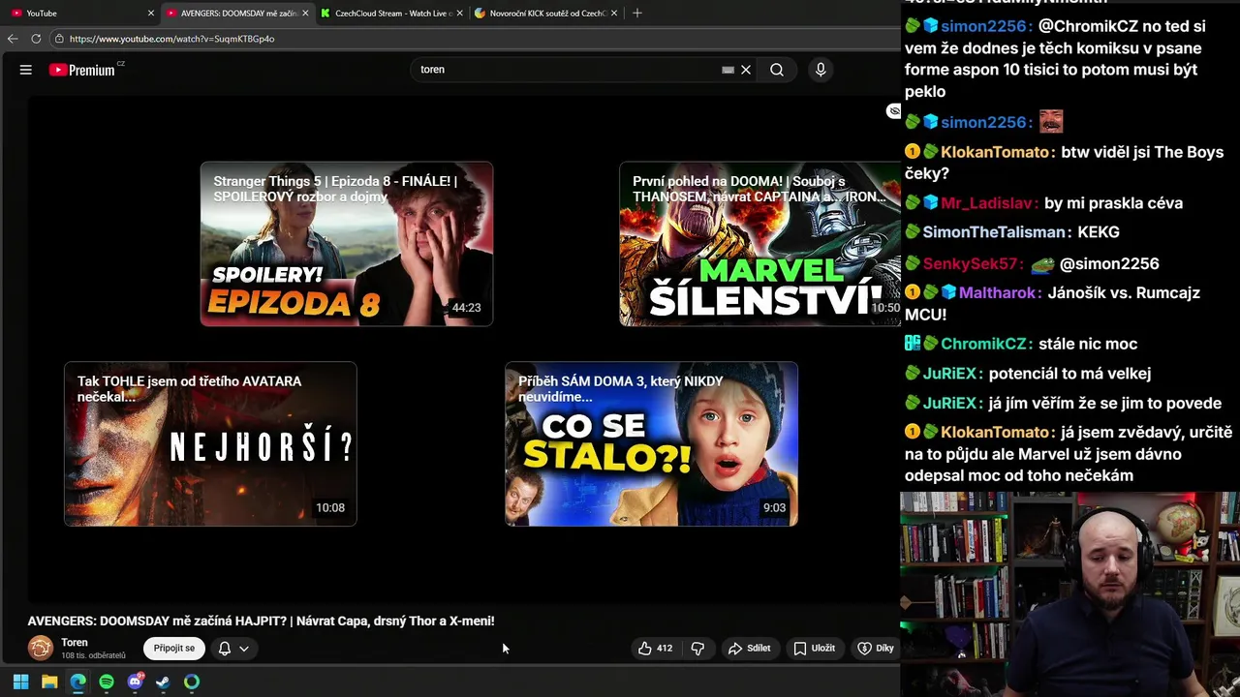The height and width of the screenshot is (697, 1240).
Task: Click the AVENGERS: DOOMSDAY video title
Action: click(x=261, y=621)
